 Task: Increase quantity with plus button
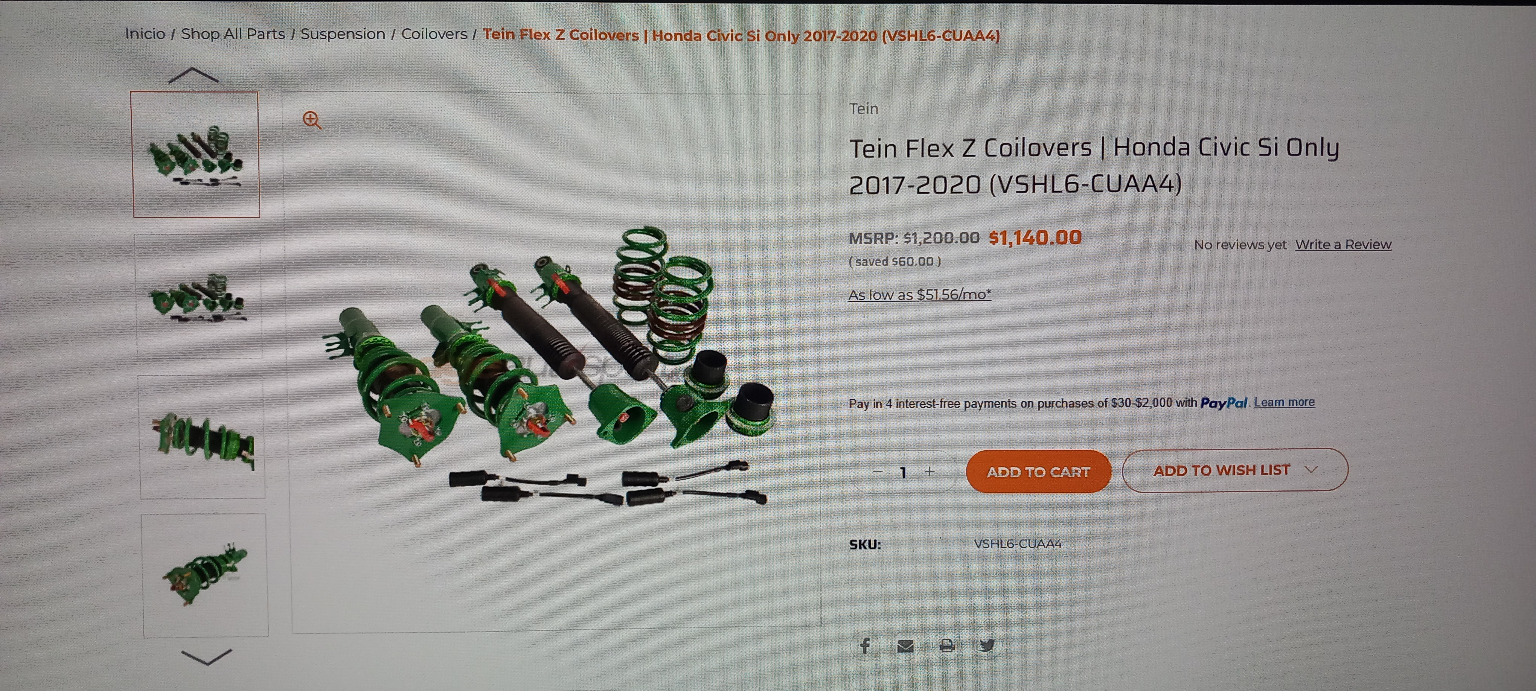(x=930, y=471)
